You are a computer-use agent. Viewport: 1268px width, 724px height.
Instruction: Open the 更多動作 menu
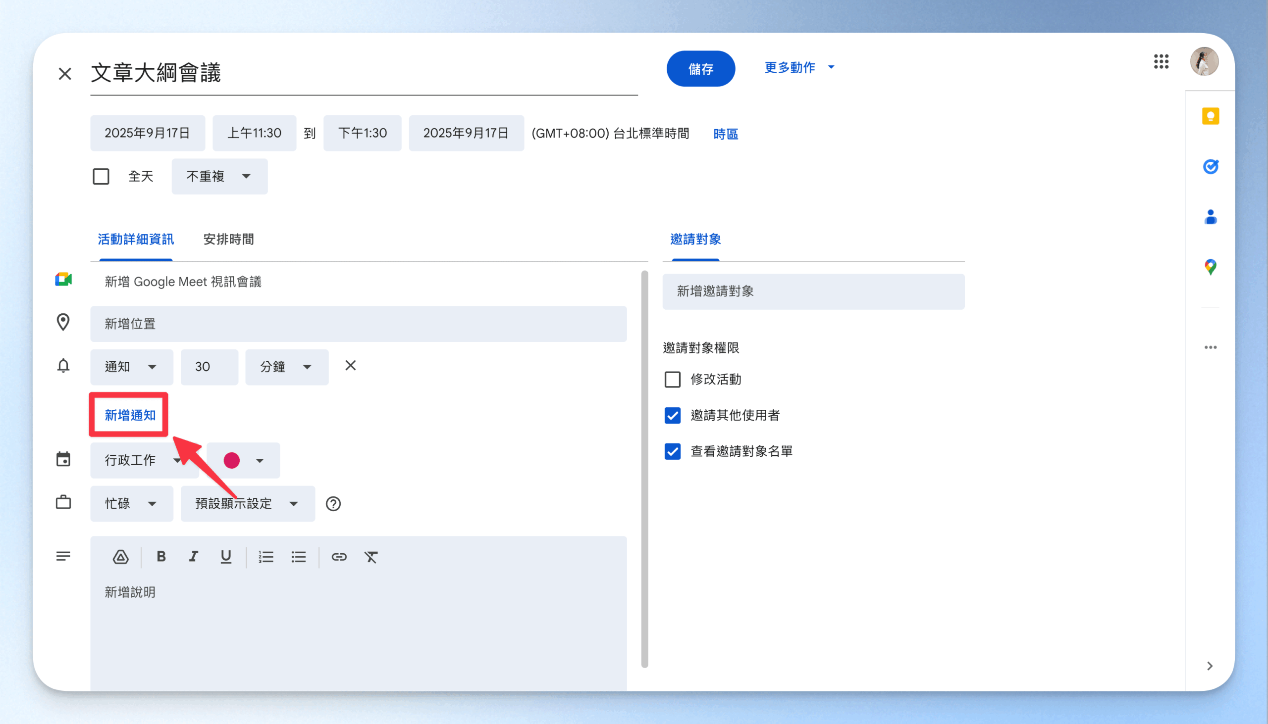click(798, 68)
